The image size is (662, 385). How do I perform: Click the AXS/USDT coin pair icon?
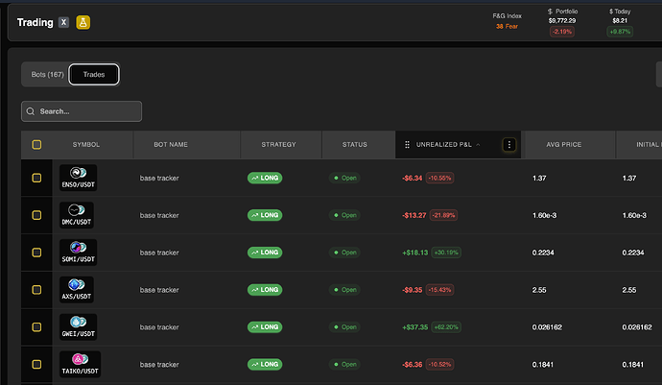point(77,284)
